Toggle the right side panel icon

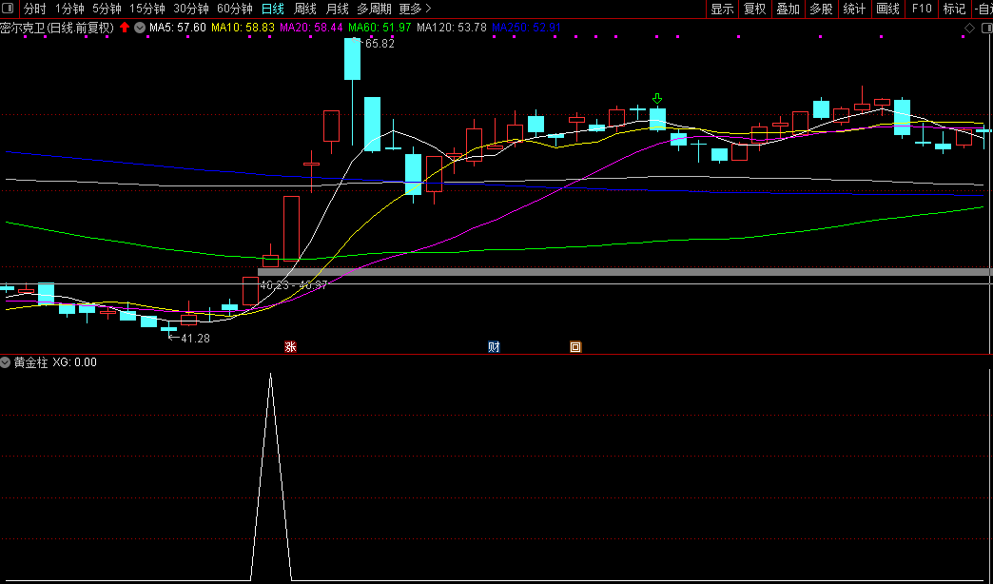tap(987, 28)
